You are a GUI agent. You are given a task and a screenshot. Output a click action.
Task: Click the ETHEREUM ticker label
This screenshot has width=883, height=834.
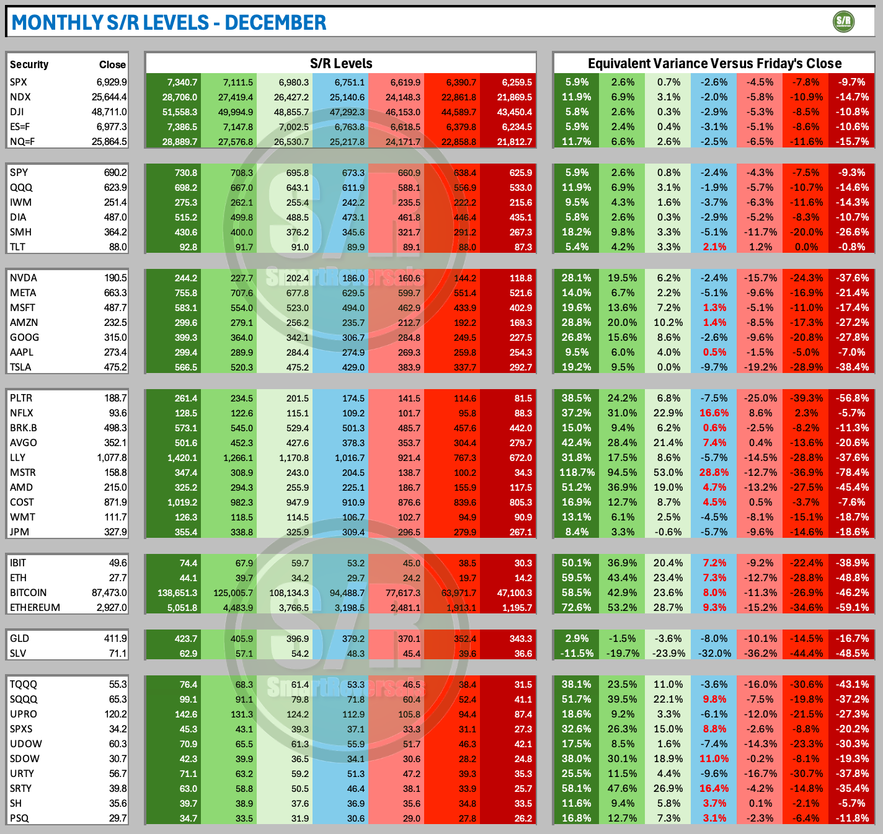tap(35, 607)
